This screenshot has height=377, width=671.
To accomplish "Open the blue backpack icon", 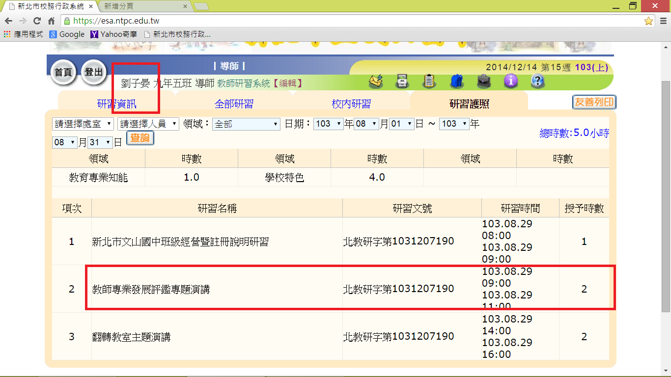I will 456,81.
